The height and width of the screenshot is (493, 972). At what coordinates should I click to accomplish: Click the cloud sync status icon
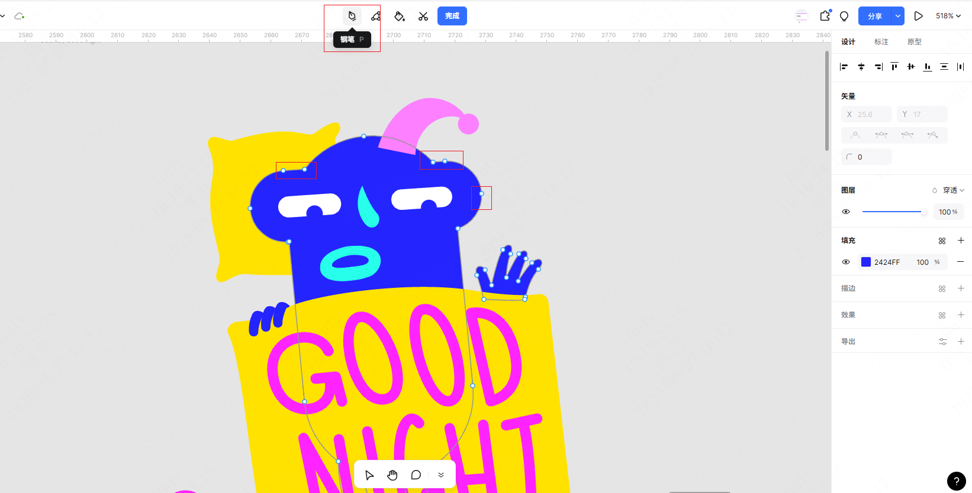[x=19, y=16]
